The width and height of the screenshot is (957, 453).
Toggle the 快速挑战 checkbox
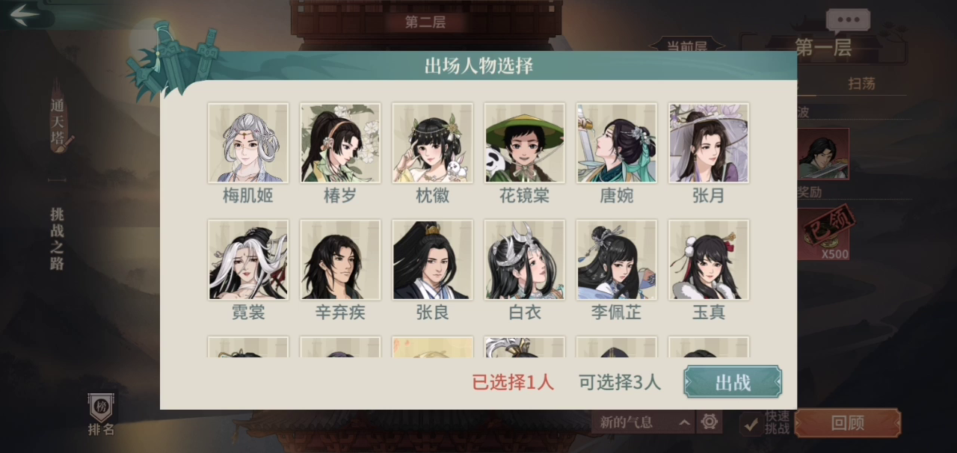751,424
